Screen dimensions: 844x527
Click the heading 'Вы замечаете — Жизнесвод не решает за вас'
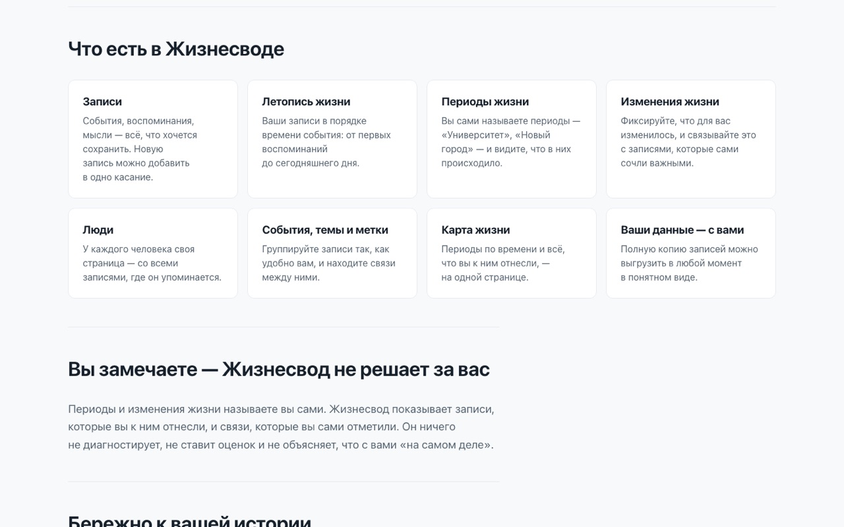(x=279, y=369)
